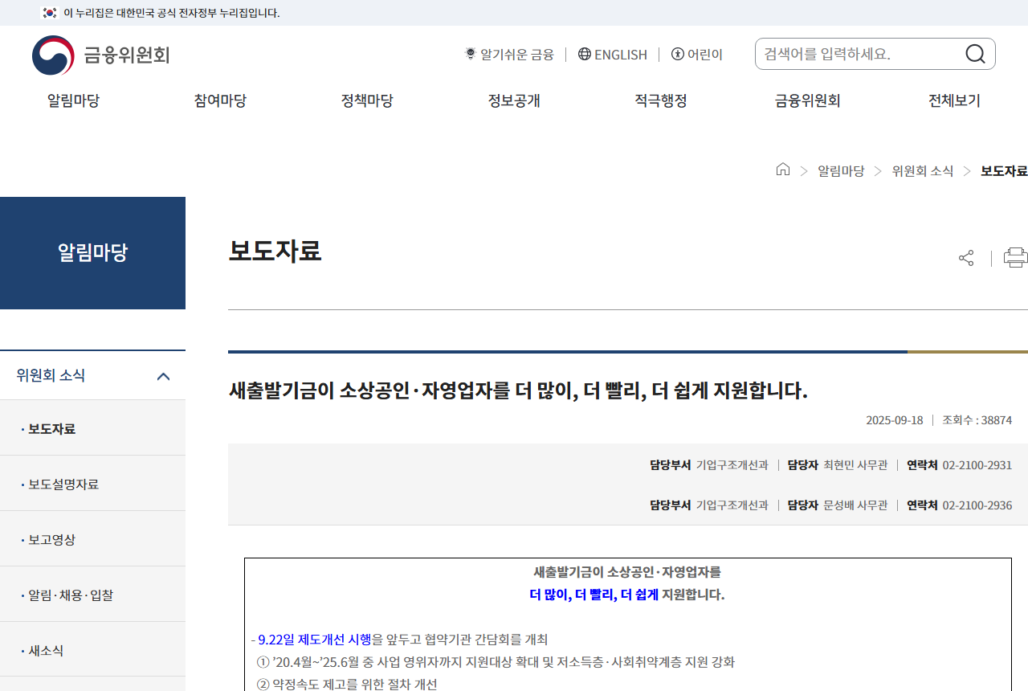
Task: Open the 금융위원회 main menu item
Action: point(807,100)
